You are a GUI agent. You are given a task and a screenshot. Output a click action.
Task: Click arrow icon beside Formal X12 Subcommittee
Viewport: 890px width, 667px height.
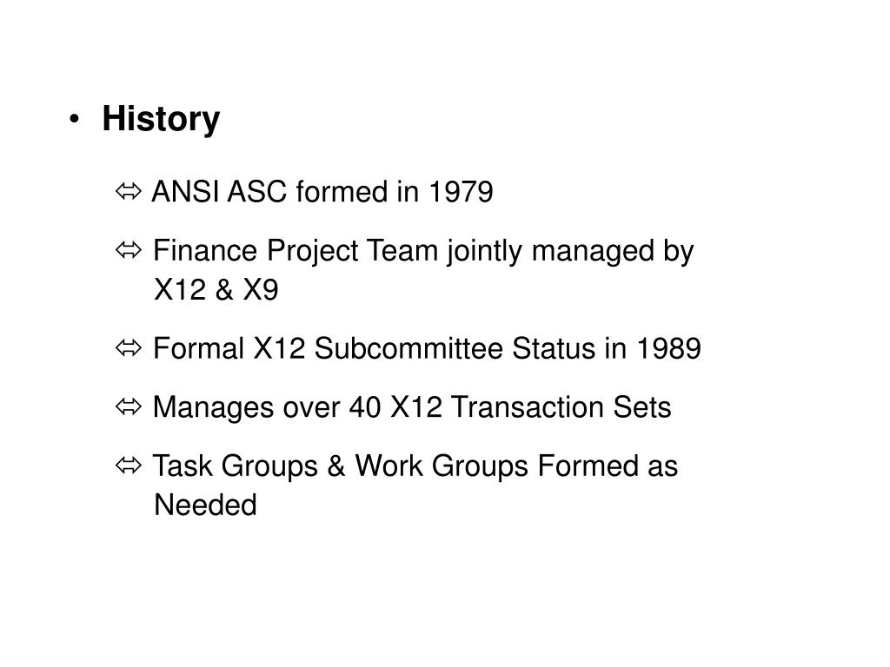tap(129, 347)
